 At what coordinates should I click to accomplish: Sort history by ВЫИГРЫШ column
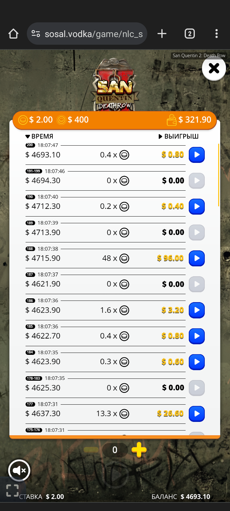pos(179,136)
